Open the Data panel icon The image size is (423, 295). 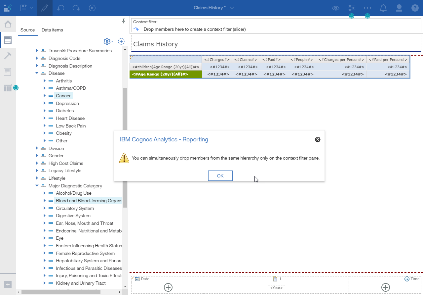point(8,40)
